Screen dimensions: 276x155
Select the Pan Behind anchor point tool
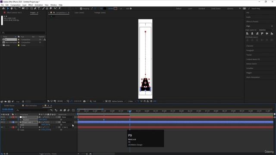(27, 9)
